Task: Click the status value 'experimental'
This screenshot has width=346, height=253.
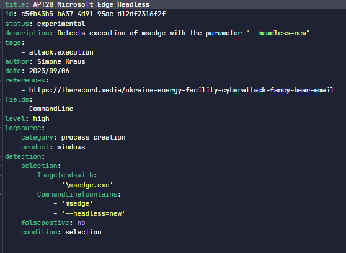Action: (61, 24)
